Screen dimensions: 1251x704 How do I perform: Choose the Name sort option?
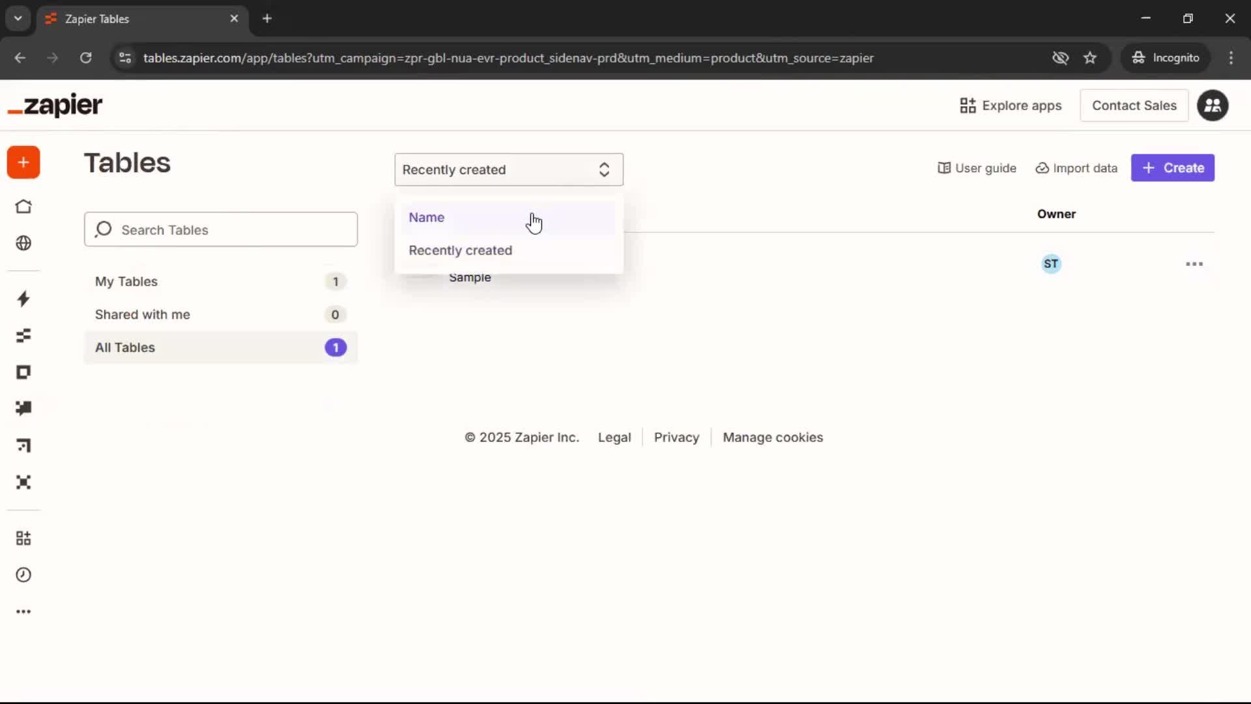[x=508, y=218]
